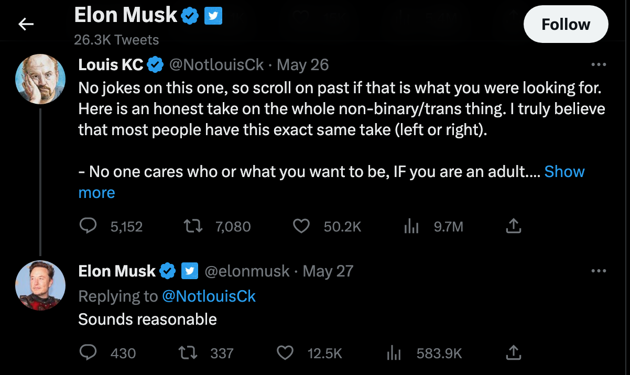Viewport: 630px width, 375px height.
Task: Like the 'Sounds reasonable' tweet
Action: (285, 353)
